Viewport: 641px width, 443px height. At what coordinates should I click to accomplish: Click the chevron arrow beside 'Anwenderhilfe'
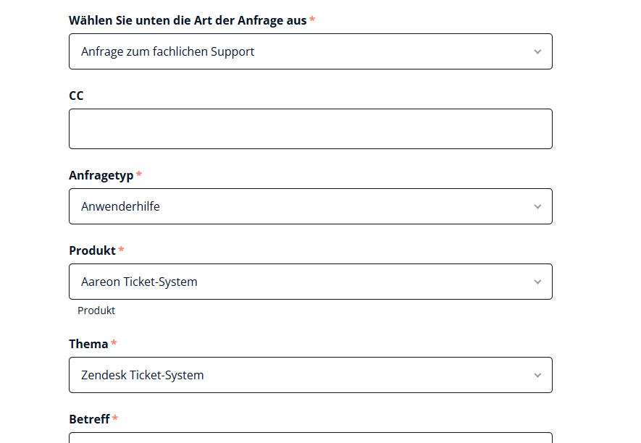pos(537,206)
